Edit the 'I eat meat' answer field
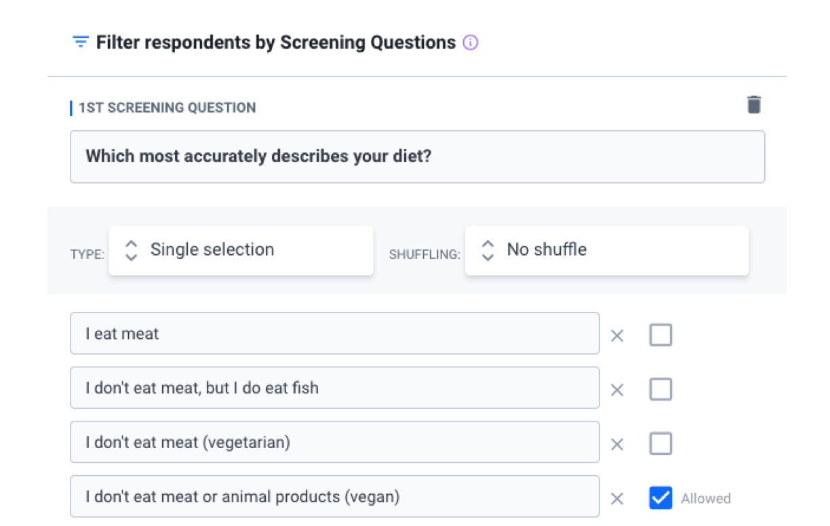This screenshot has width=830, height=526. pos(334,333)
